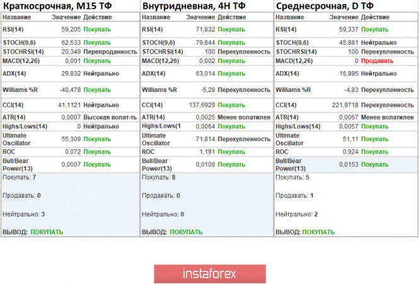Select the heading Среднесрочная, D ТФ
Viewport: 419px width, 284px height.
pos(324,6)
